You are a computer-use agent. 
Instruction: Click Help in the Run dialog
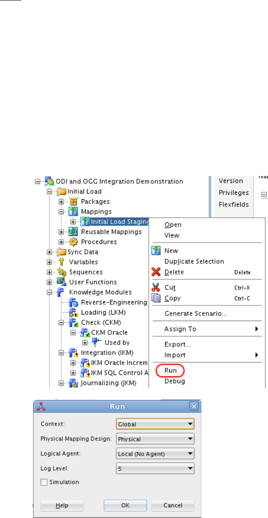pos(62,505)
